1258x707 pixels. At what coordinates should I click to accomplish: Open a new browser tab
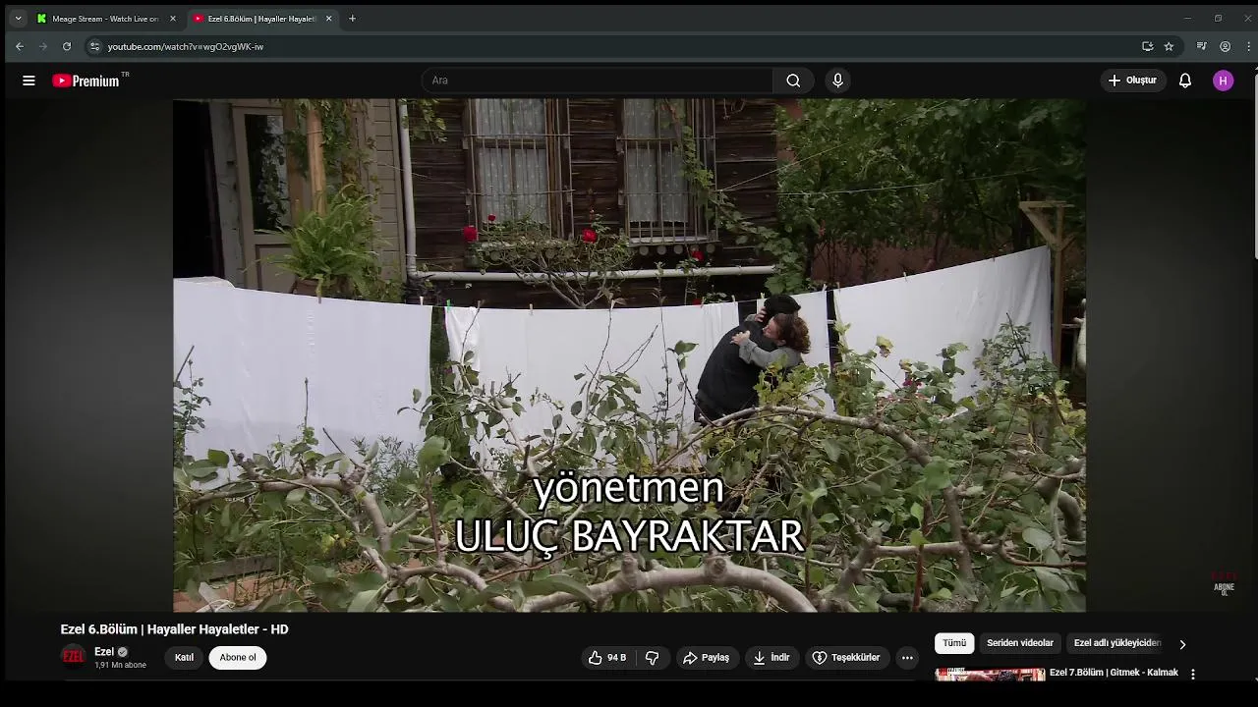coord(352,19)
